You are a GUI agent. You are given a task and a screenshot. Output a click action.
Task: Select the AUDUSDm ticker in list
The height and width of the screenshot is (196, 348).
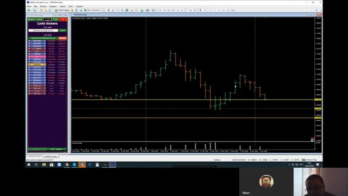[x=37, y=44]
